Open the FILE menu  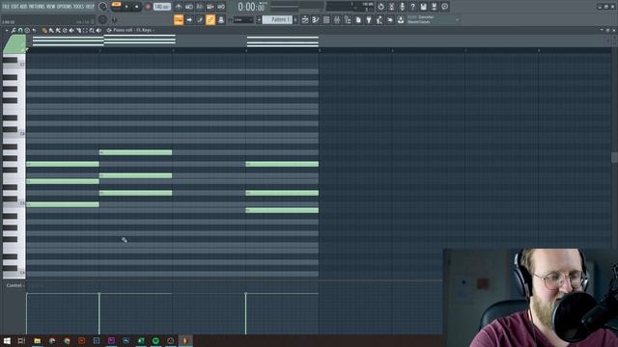tap(6, 7)
